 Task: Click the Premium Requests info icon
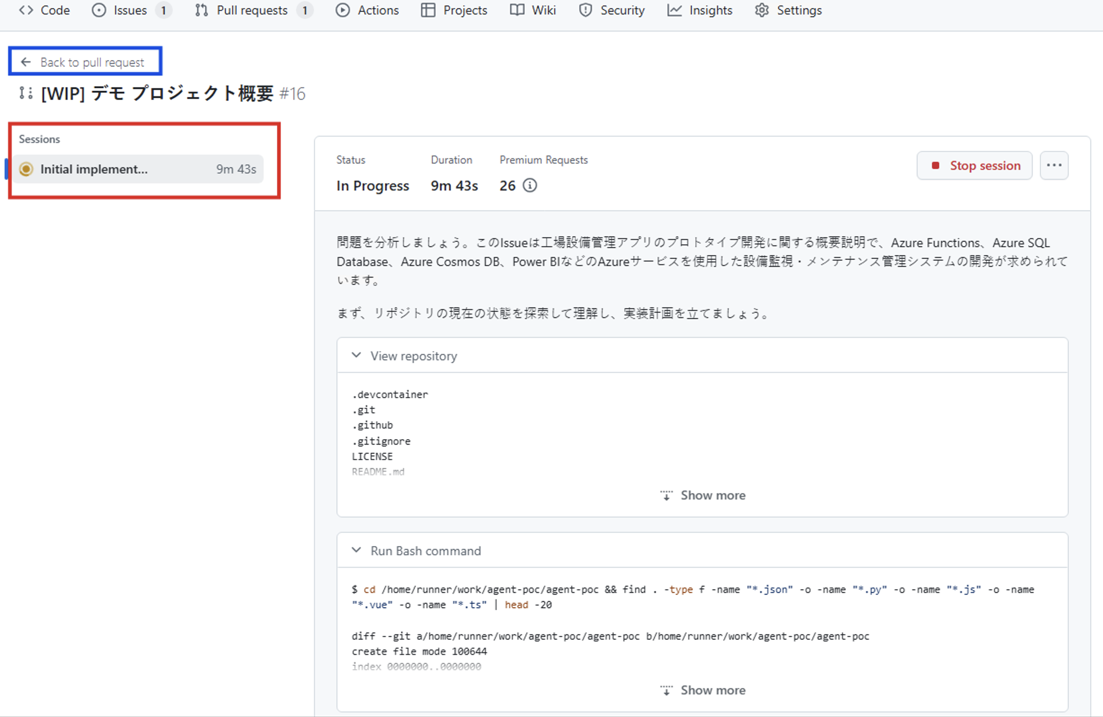point(530,186)
